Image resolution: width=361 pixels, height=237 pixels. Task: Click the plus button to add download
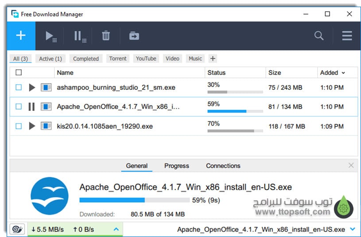point(21,36)
